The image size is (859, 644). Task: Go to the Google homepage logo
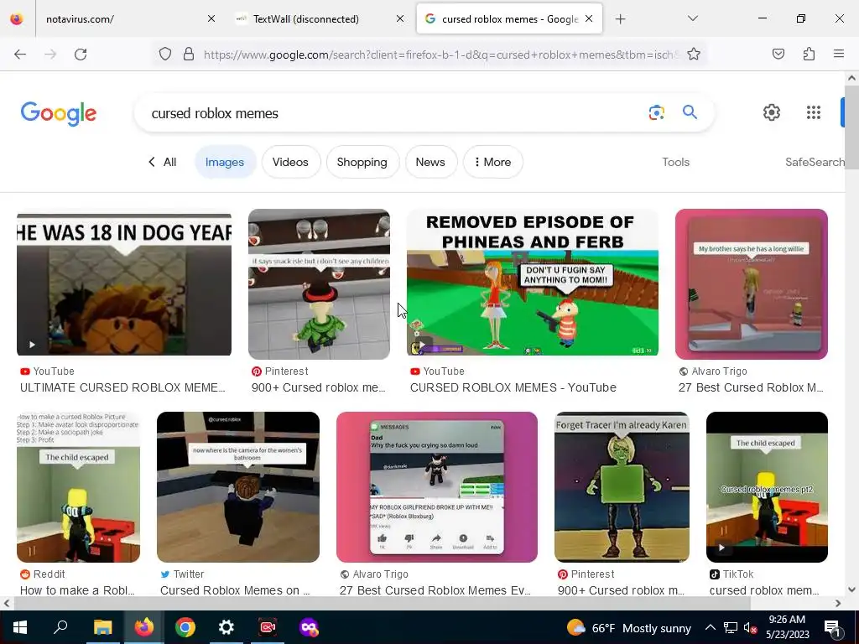pyautogui.click(x=59, y=113)
